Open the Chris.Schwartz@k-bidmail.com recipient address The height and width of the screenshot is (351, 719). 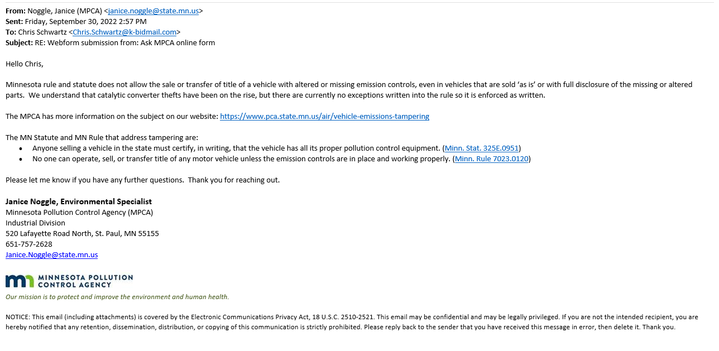click(124, 32)
